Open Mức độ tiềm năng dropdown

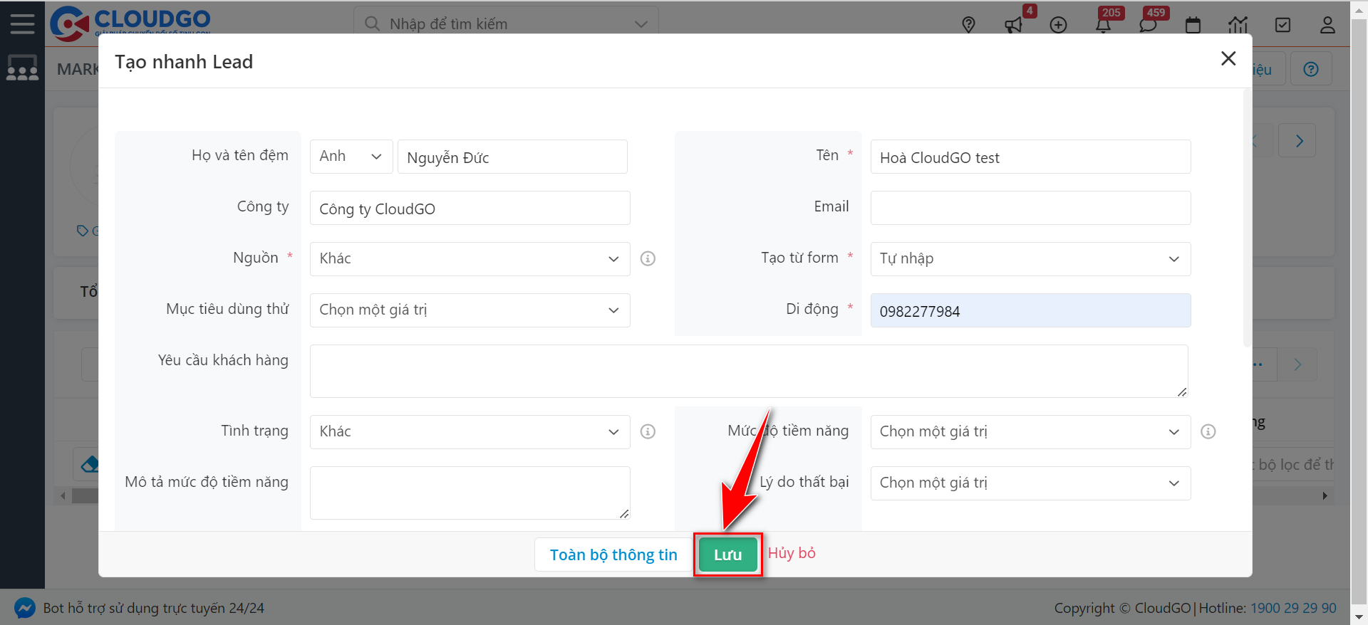(1030, 432)
